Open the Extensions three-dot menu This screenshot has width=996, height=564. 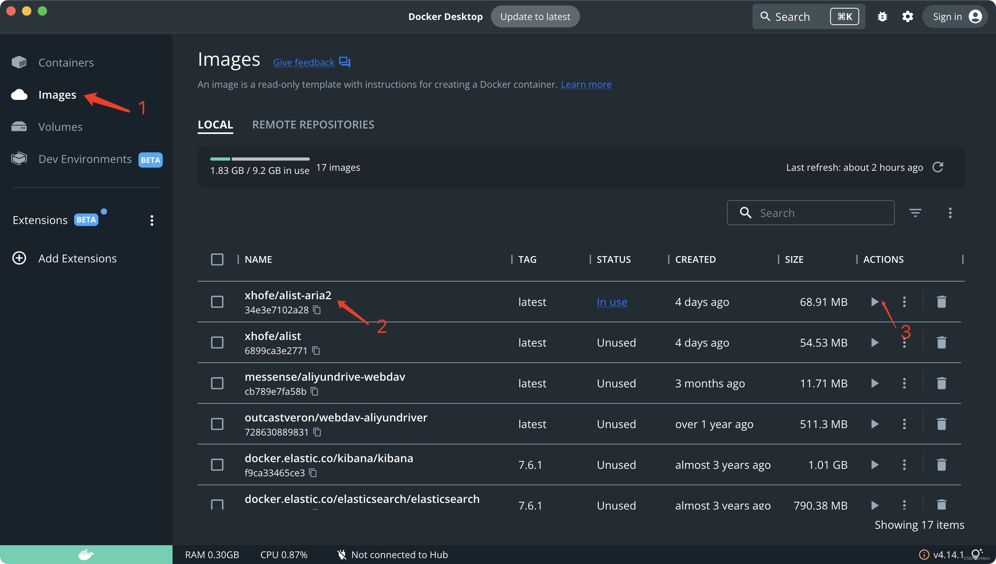[152, 221]
